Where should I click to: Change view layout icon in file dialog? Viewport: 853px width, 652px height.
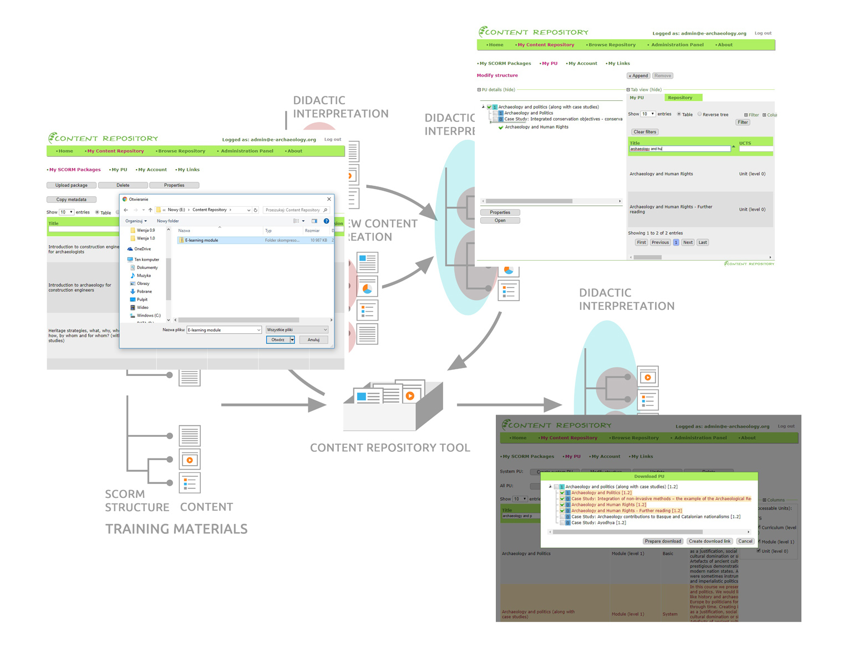click(296, 221)
